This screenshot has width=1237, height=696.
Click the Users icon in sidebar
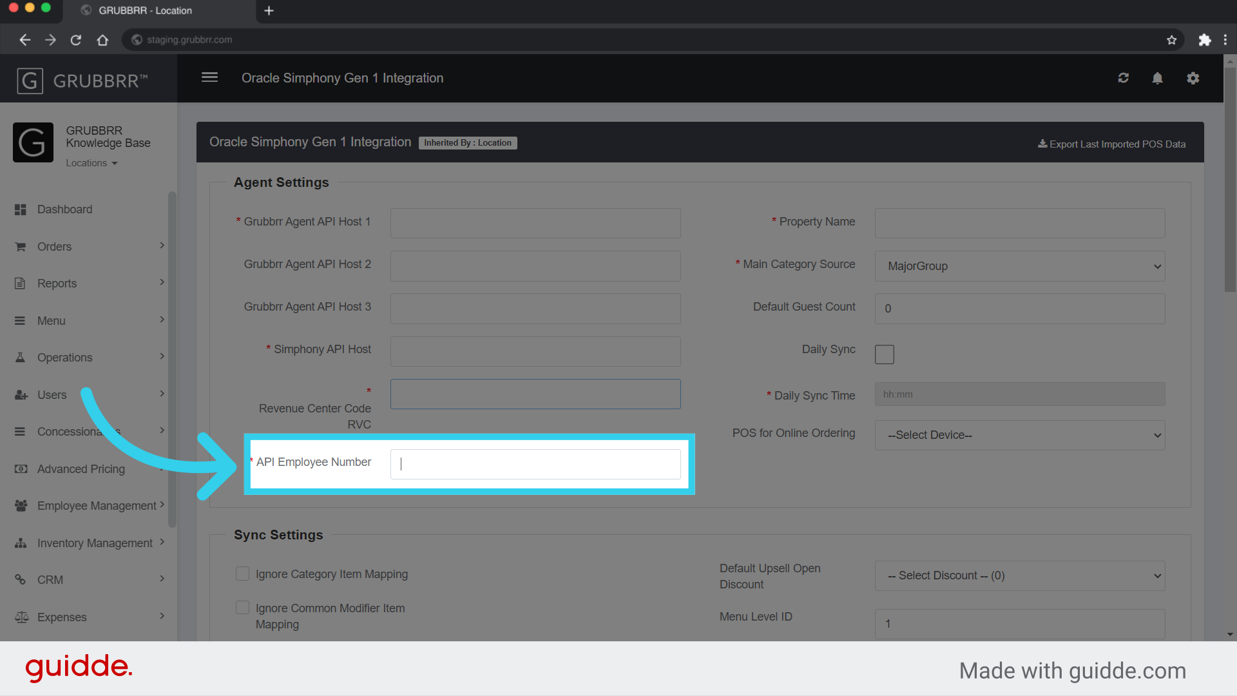click(21, 395)
